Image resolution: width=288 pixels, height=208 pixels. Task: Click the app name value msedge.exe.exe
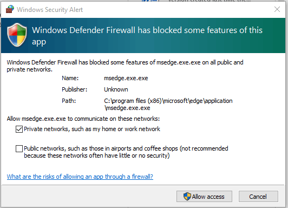(x=126, y=79)
